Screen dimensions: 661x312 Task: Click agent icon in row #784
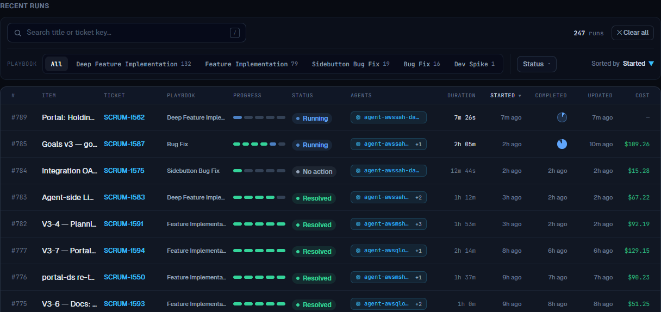[358, 170]
